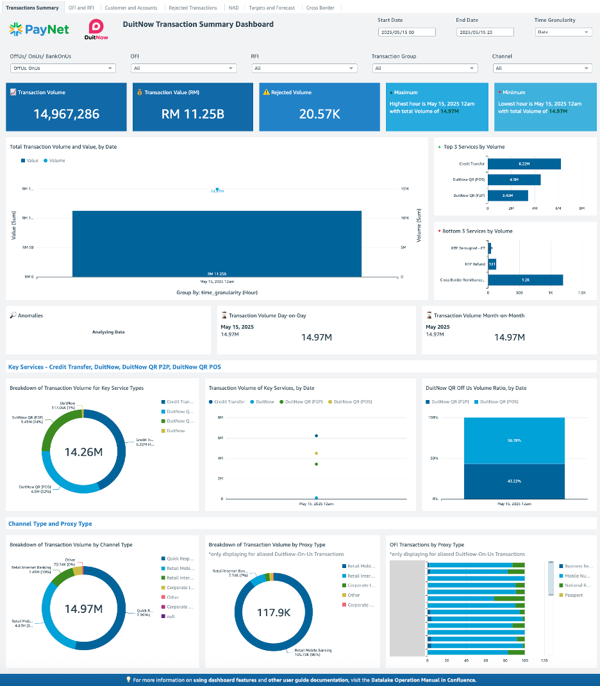Click the Start Date input field
Screen dimensions: 600x686
click(x=406, y=32)
